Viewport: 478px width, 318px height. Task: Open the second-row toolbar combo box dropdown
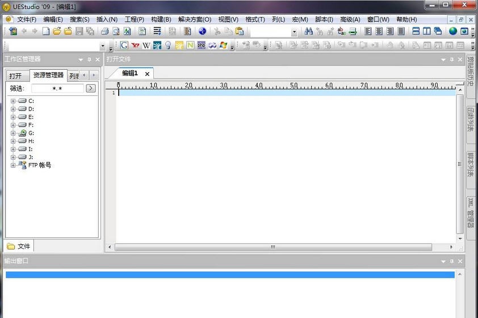click(x=103, y=46)
